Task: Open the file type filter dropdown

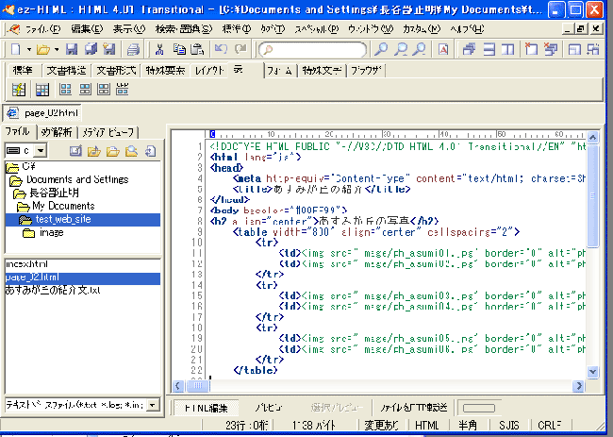Action: coord(152,405)
